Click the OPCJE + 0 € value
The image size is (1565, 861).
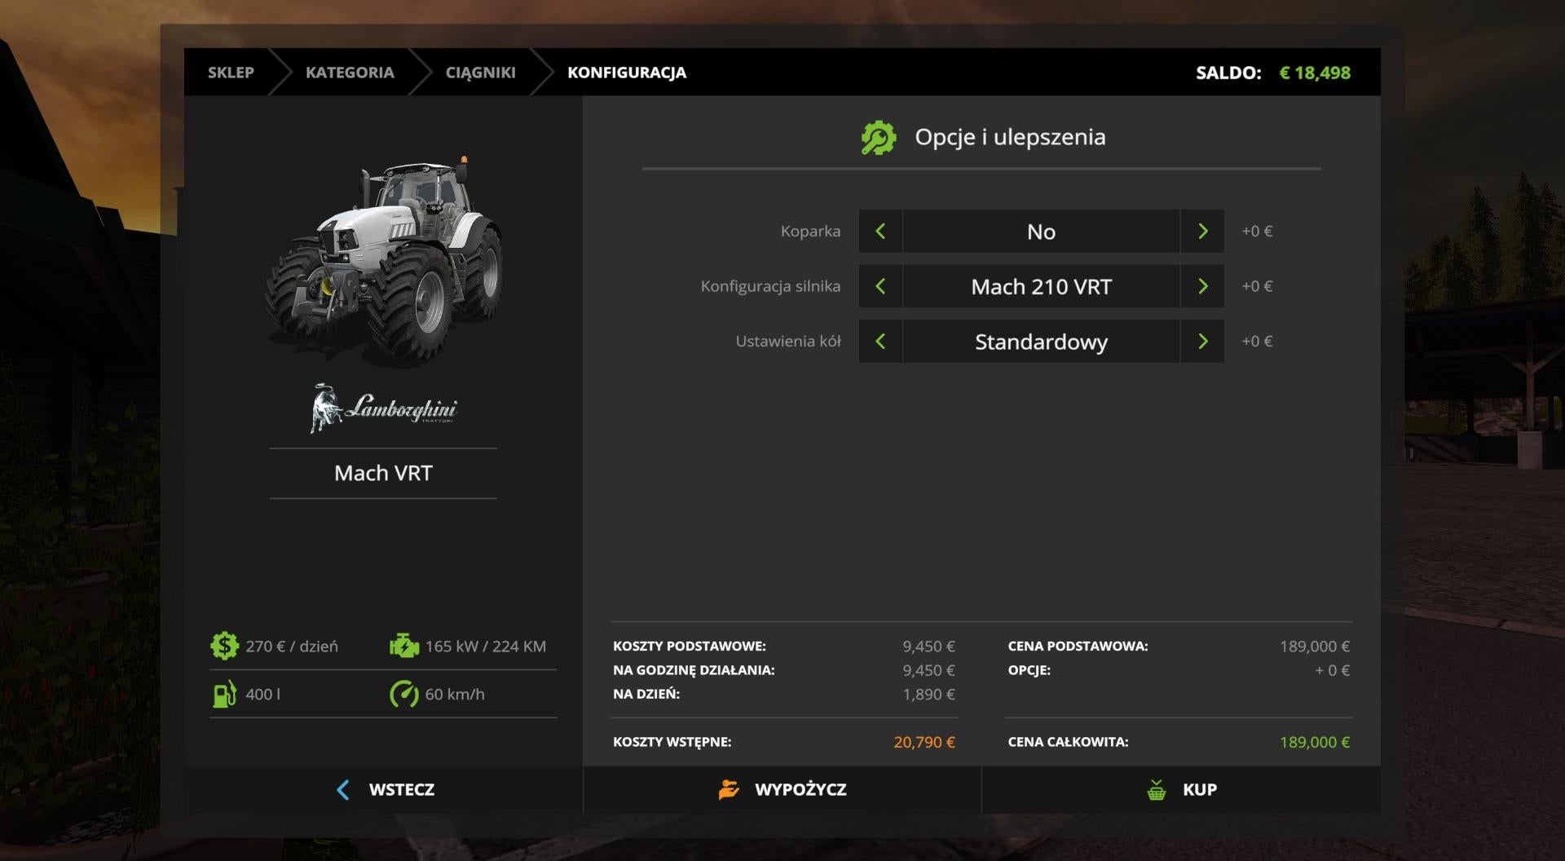(x=1332, y=670)
